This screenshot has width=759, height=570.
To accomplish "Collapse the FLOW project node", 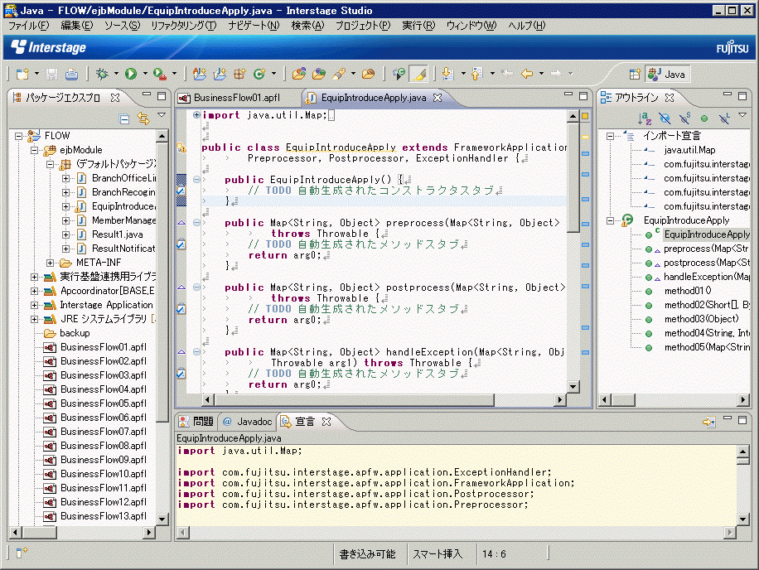I will (18, 136).
